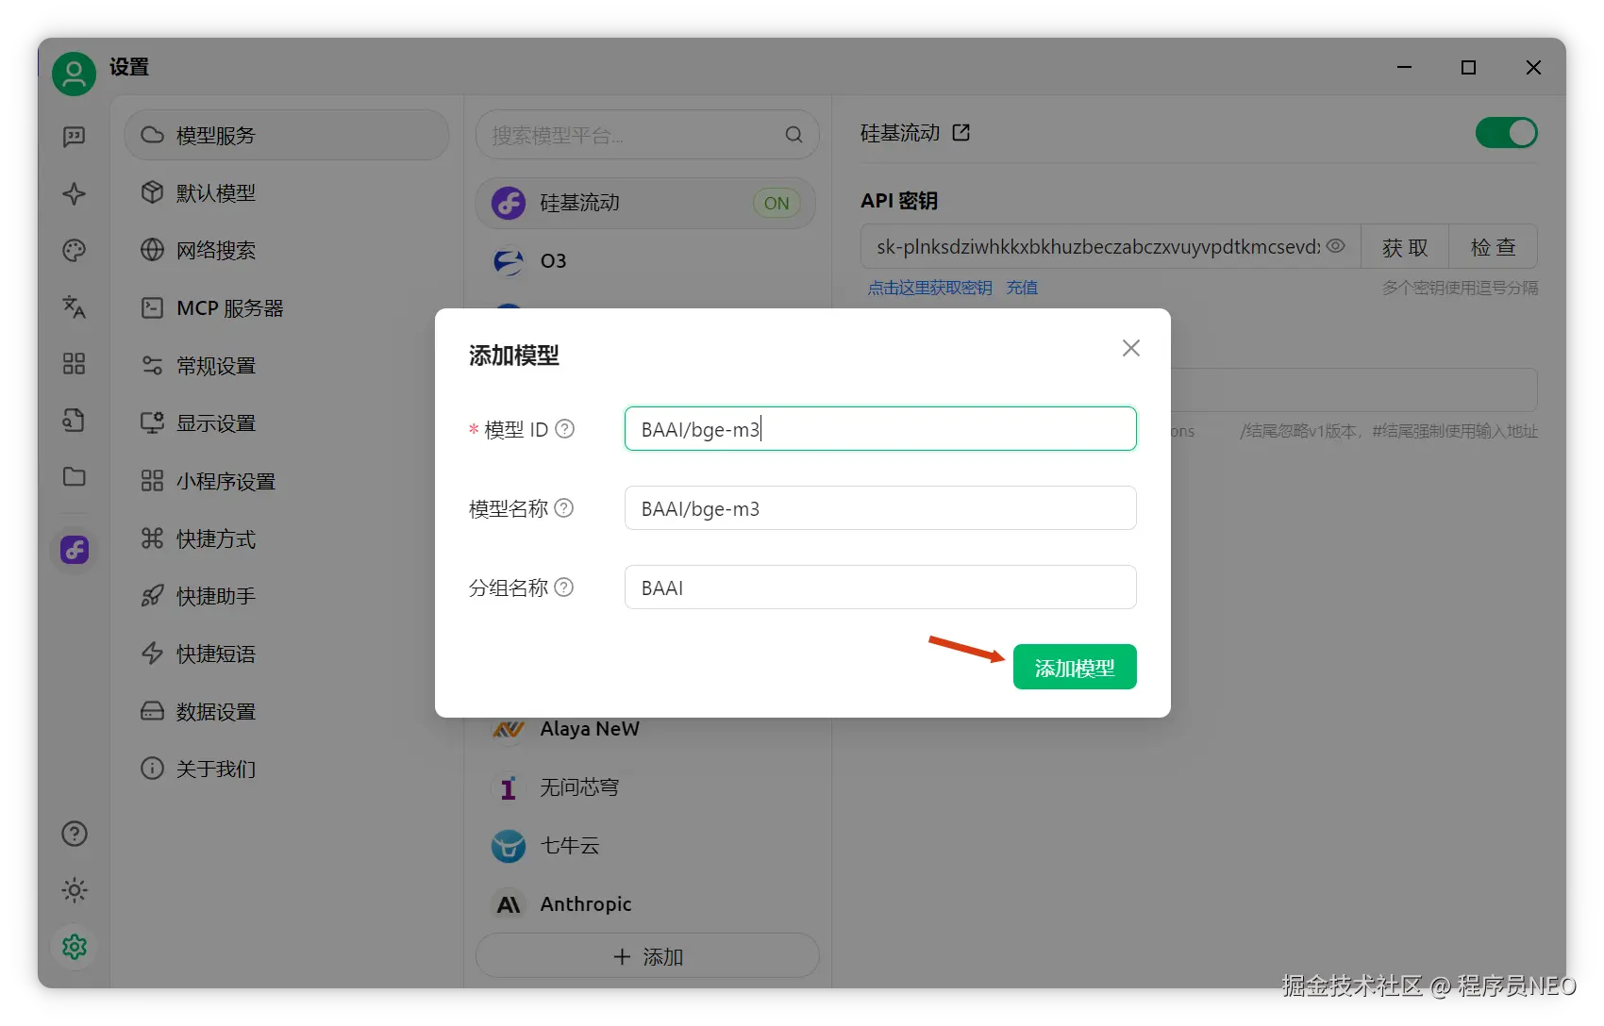Open the 数据设置 settings section
Image resolution: width=1604 pixels, height=1026 pixels.
pyautogui.click(x=287, y=711)
